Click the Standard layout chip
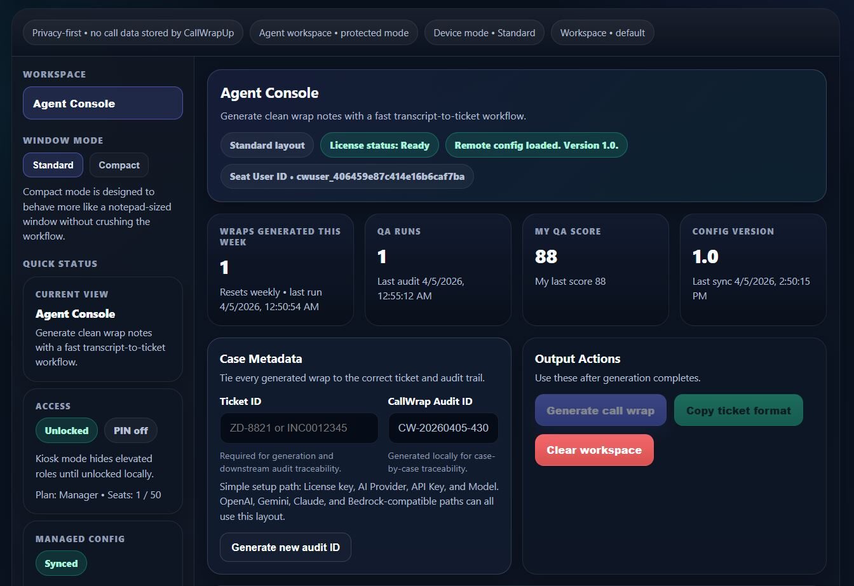854x586 pixels. tap(268, 145)
